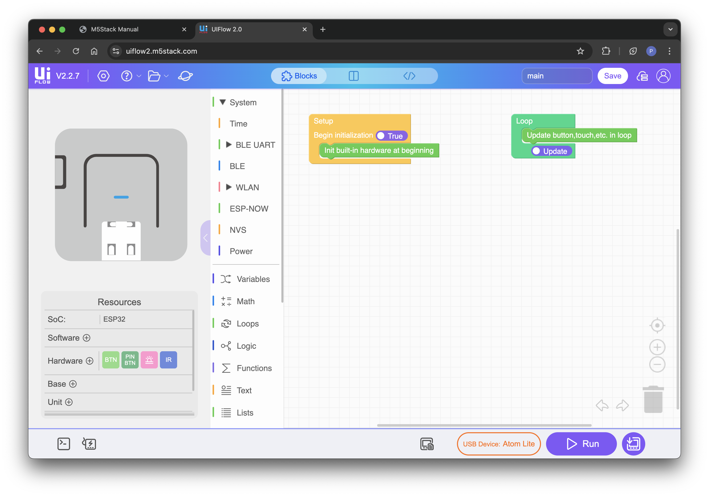Open the browser extensions puzzle icon
The height and width of the screenshot is (496, 709).
(x=606, y=51)
